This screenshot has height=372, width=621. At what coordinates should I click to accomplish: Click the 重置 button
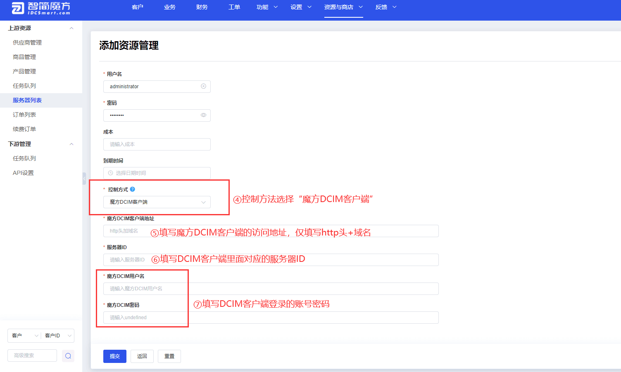pyautogui.click(x=169, y=356)
